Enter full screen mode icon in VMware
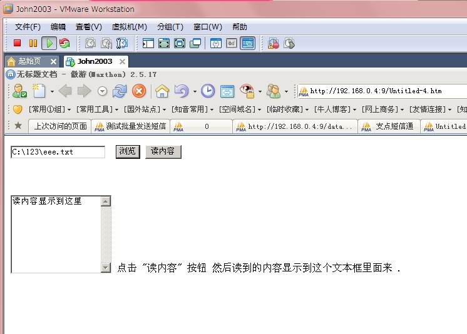The width and height of the screenshot is (467, 334). pos(180,43)
